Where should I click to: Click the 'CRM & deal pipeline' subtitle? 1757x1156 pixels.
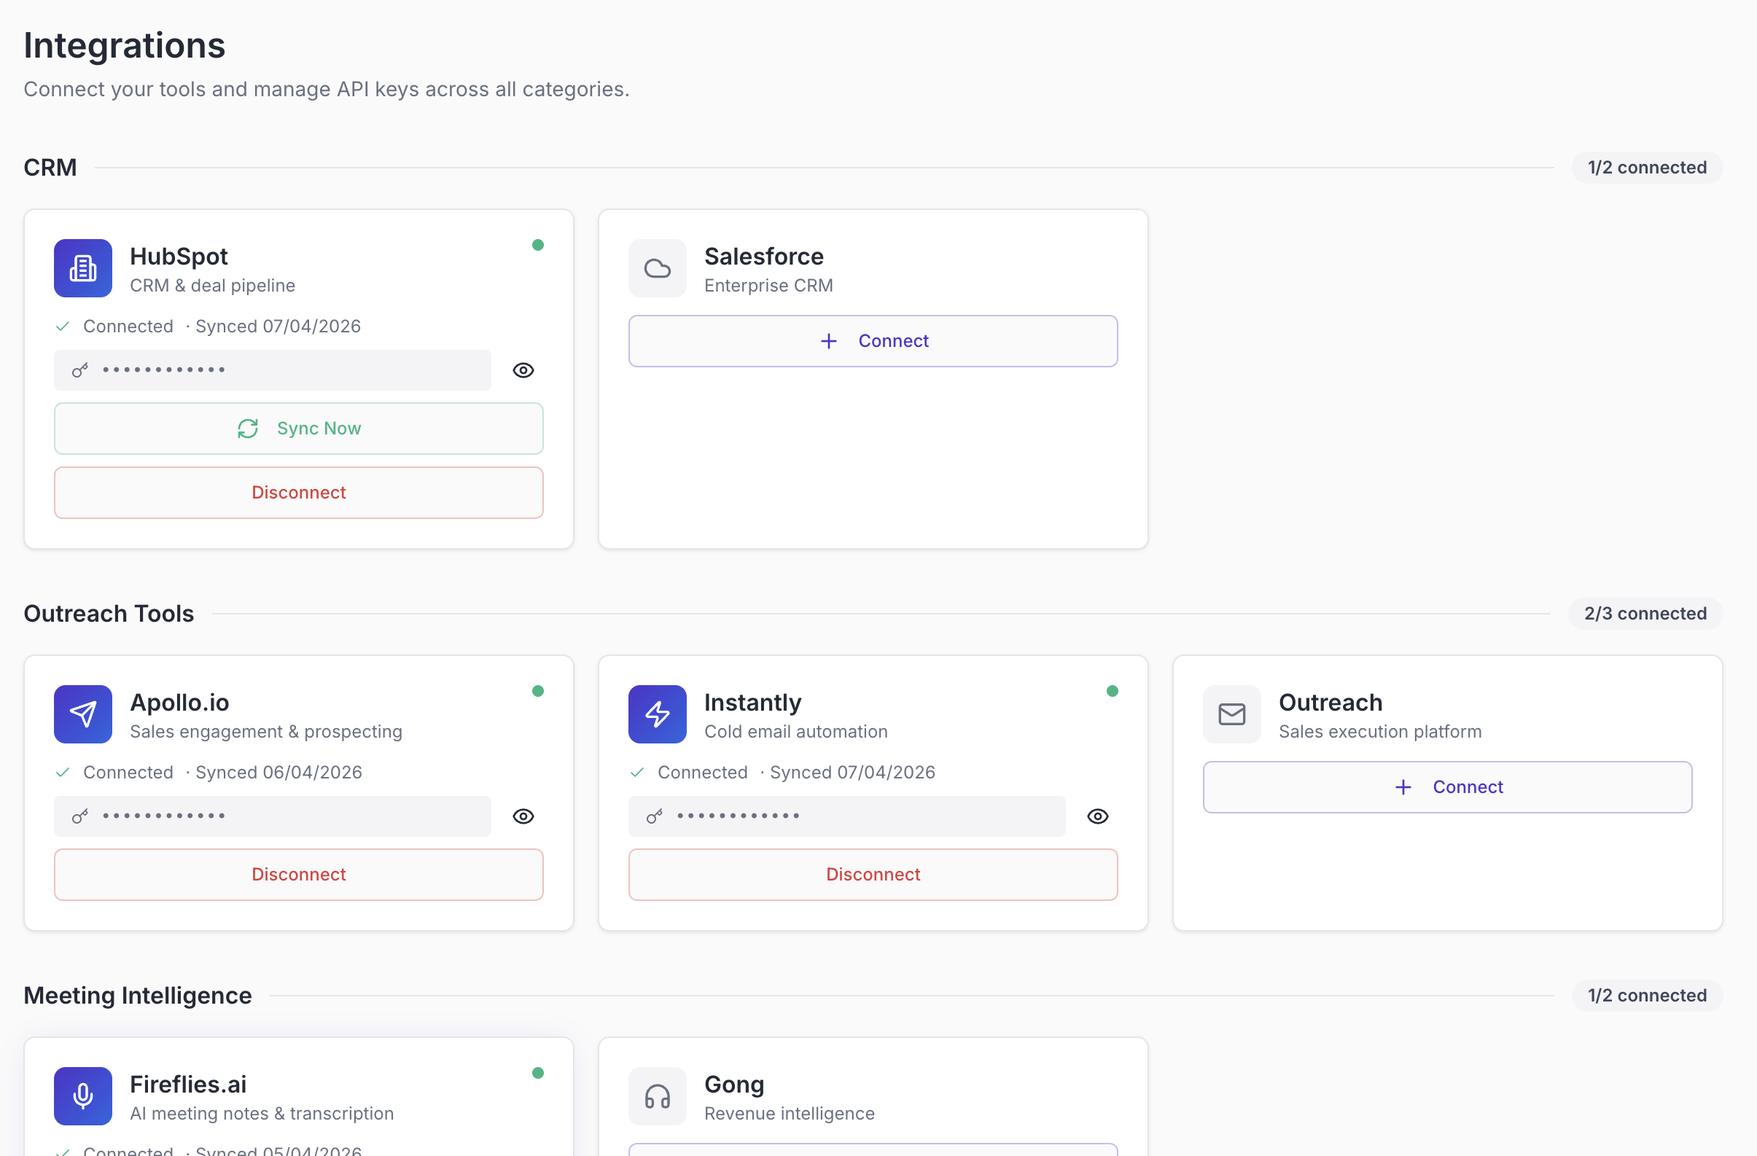pos(213,286)
